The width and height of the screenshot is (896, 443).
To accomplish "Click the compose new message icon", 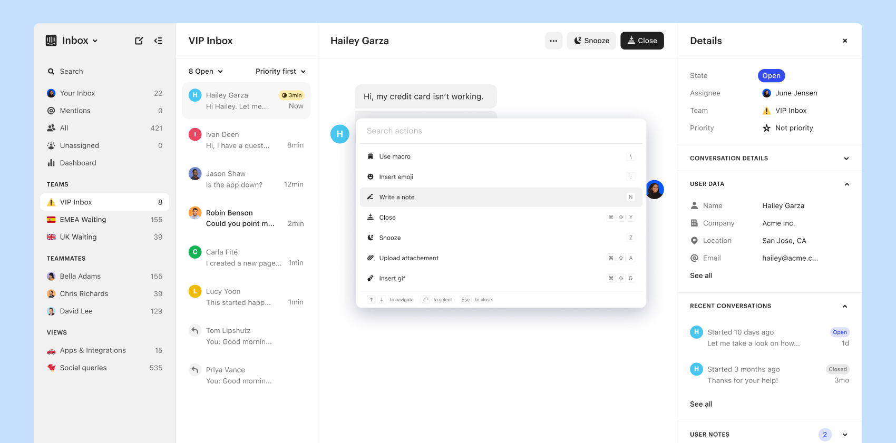I will (139, 41).
